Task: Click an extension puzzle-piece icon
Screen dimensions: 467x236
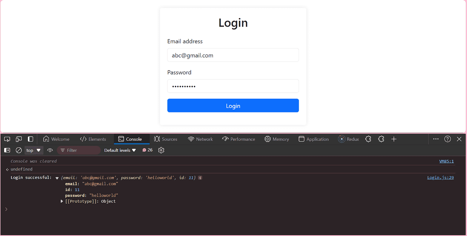Action: (x=368, y=139)
